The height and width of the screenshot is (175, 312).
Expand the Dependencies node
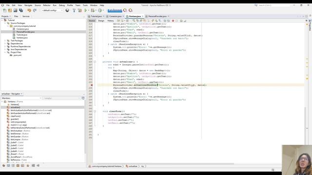coord(5,43)
